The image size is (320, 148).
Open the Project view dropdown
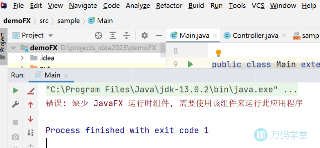point(51,35)
